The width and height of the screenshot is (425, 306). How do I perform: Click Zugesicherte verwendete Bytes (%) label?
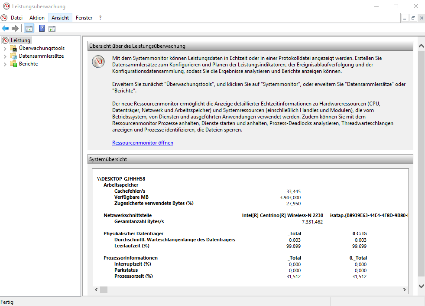[154, 203]
